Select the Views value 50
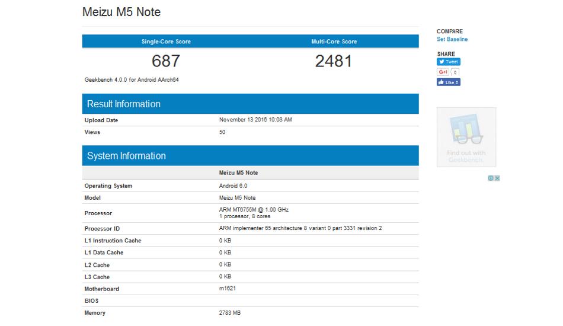The height and width of the screenshot is (326, 563). [x=222, y=132]
